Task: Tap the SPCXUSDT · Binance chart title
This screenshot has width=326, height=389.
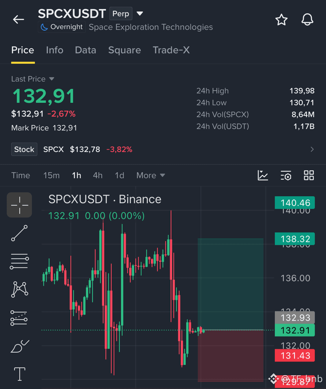Action: click(105, 199)
